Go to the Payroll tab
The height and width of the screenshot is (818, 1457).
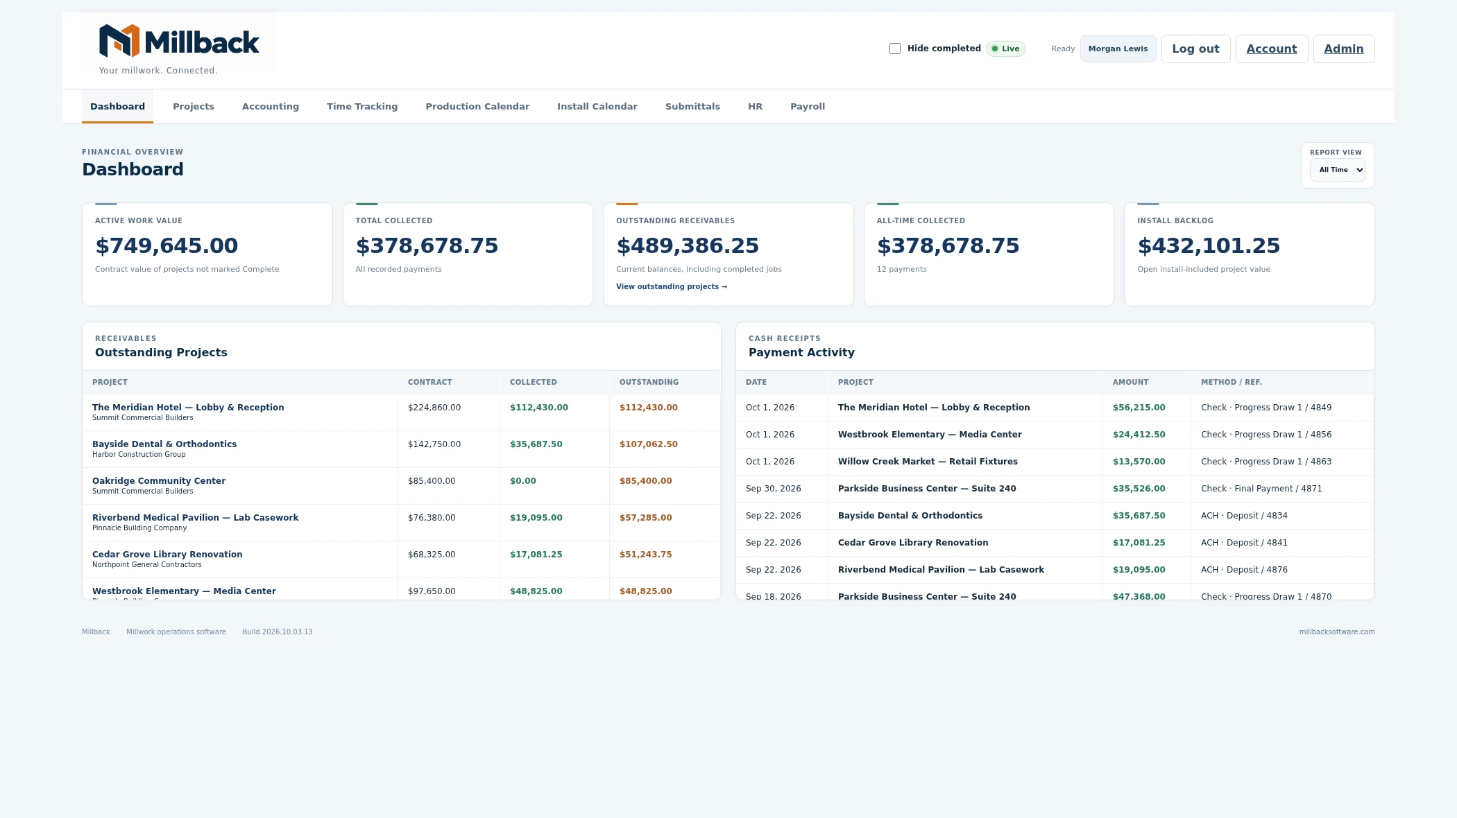(x=808, y=106)
